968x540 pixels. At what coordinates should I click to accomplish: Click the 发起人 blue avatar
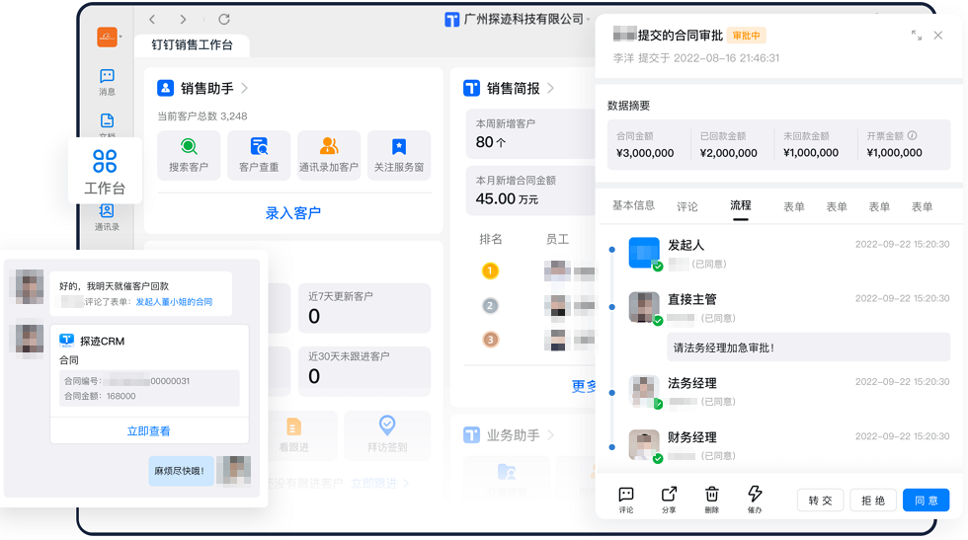pos(644,253)
